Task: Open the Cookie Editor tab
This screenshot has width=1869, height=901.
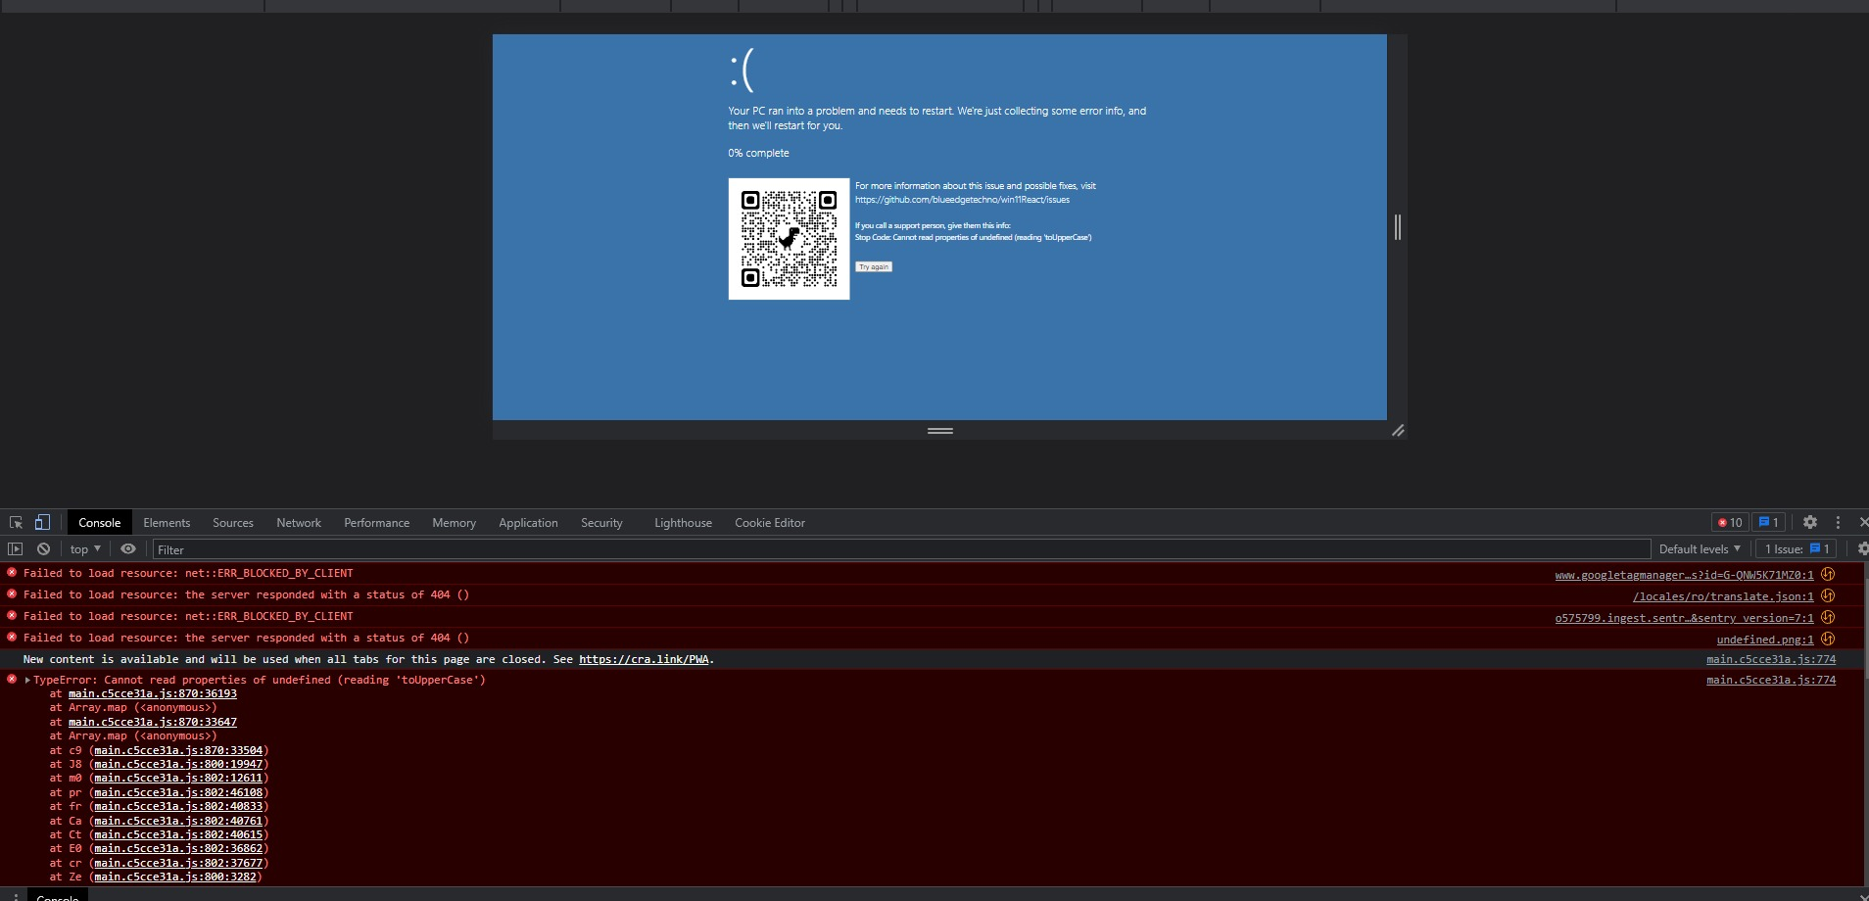Action: [x=769, y=522]
